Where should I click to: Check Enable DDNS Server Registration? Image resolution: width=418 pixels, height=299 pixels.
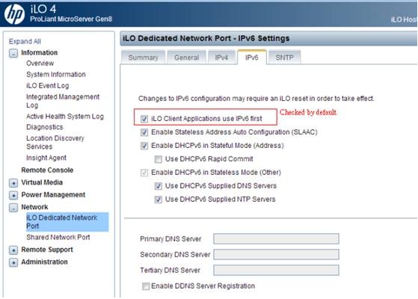146,286
